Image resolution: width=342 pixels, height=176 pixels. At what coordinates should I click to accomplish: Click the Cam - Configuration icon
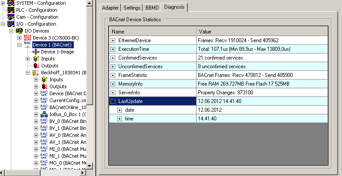[x=11, y=17]
